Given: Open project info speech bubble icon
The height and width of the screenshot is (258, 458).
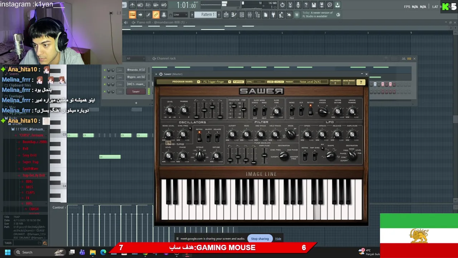Looking at the screenshot, I should [330, 5].
